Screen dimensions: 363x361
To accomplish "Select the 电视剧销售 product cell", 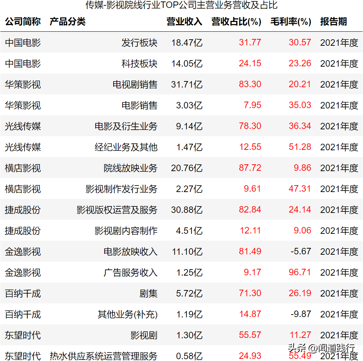I will [135, 84].
